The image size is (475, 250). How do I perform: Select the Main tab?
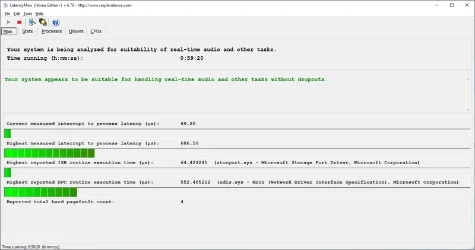pyautogui.click(x=8, y=31)
